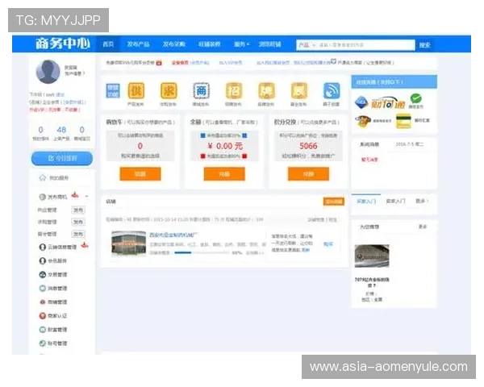The image size is (484, 387).
Task: Open the blue stamp-style 商 icon
Action: click(201, 91)
